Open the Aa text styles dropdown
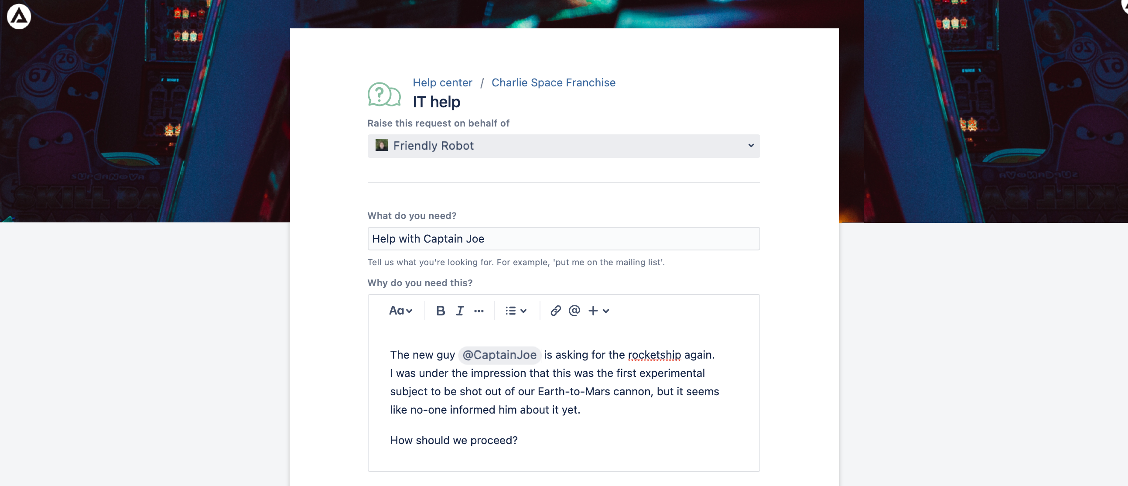The height and width of the screenshot is (486, 1128). [x=400, y=311]
